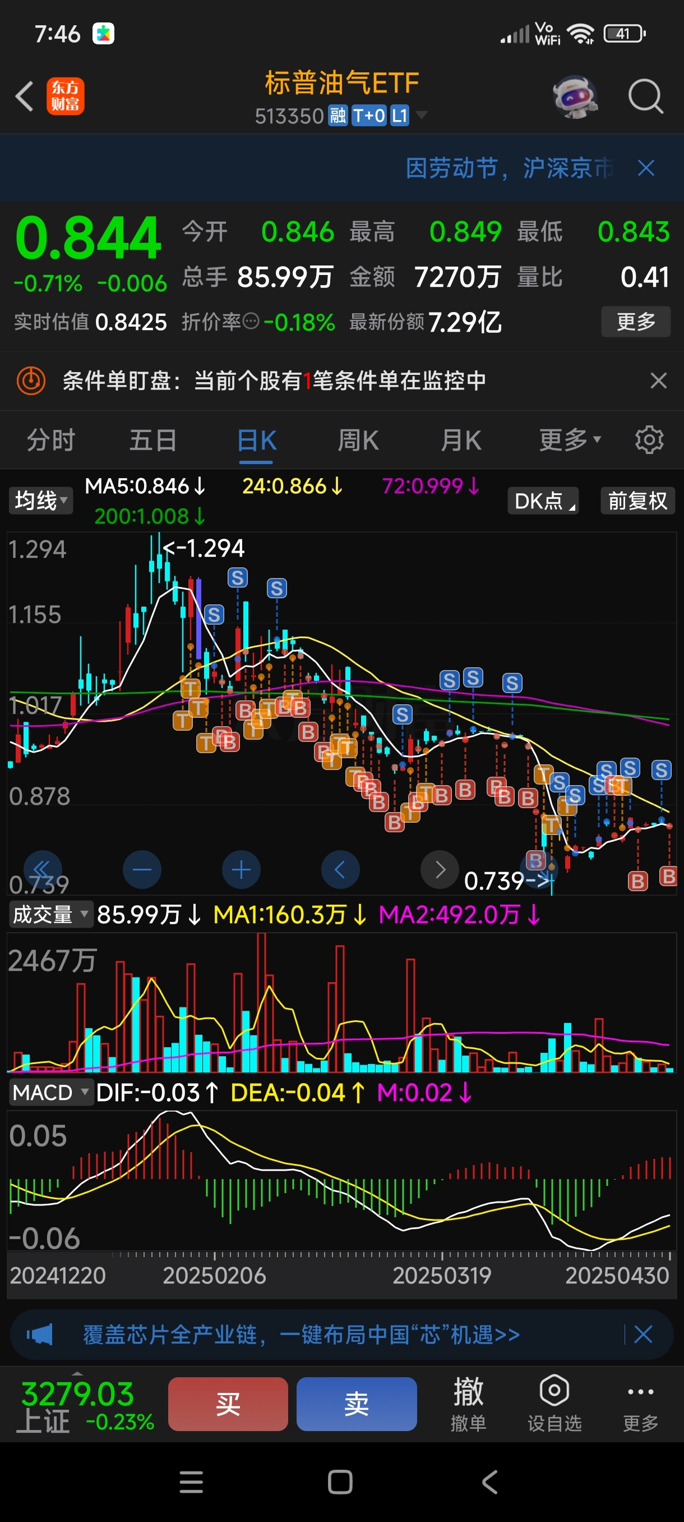Switch to 周K tab
The width and height of the screenshot is (684, 1522).
358,440
